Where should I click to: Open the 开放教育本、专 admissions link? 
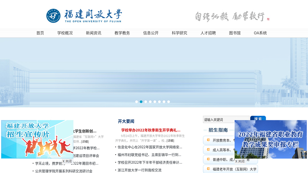coord(224,140)
